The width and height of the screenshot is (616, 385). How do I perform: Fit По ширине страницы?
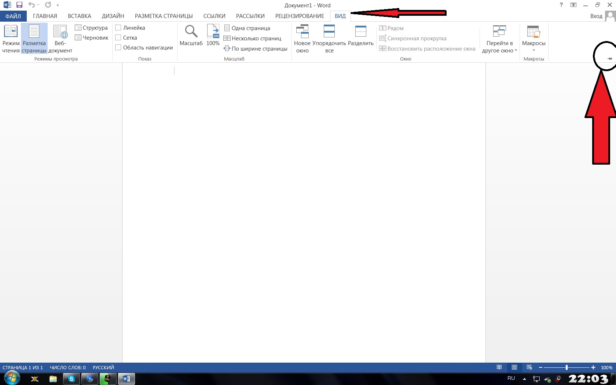pyautogui.click(x=255, y=48)
